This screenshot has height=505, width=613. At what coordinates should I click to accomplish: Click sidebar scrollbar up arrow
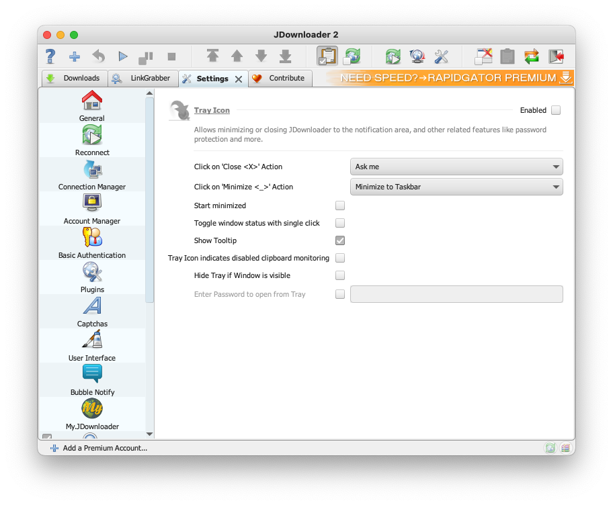[149, 93]
